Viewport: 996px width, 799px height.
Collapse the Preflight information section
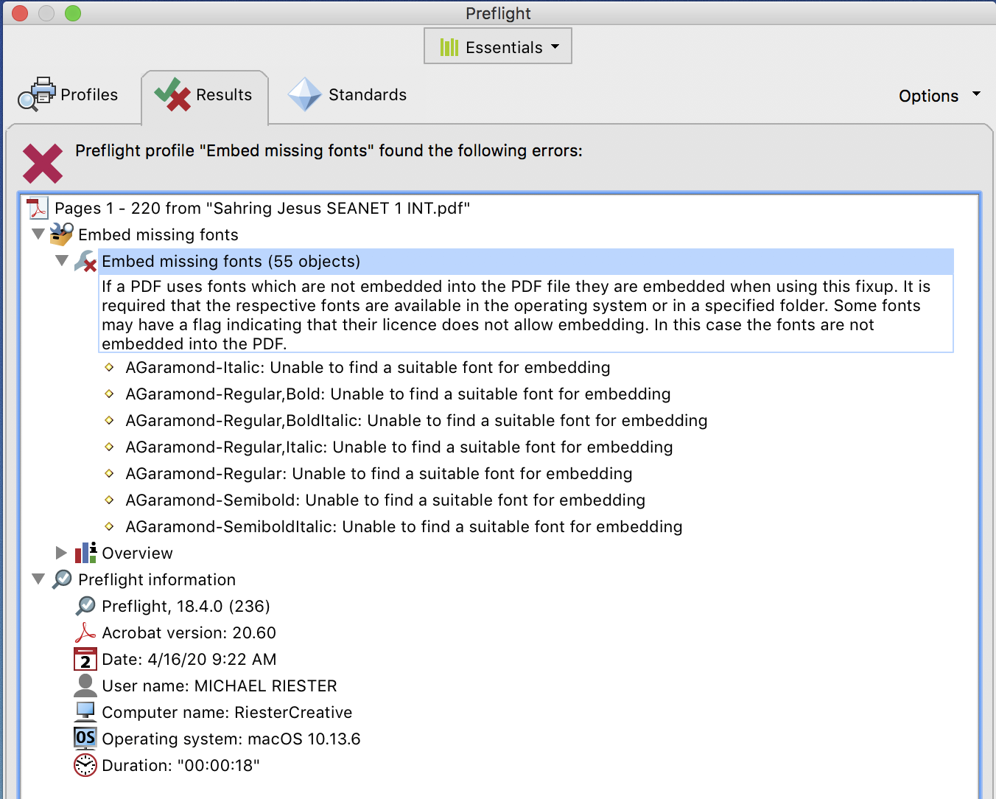(x=38, y=579)
